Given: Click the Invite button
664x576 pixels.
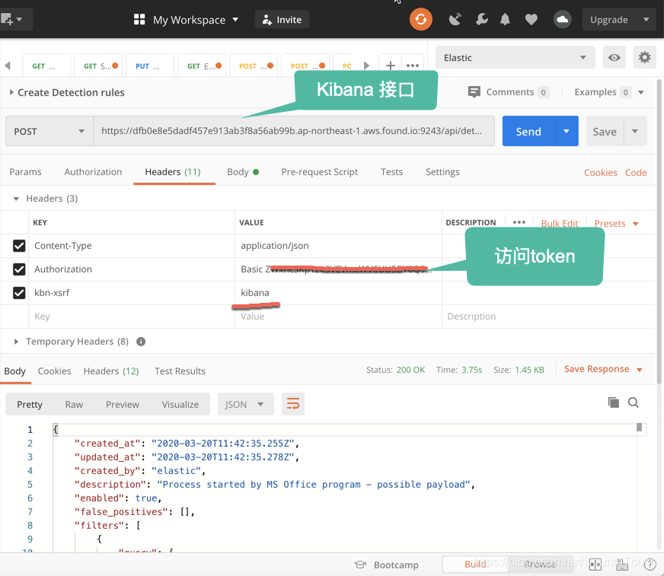Looking at the screenshot, I should coord(282,20).
